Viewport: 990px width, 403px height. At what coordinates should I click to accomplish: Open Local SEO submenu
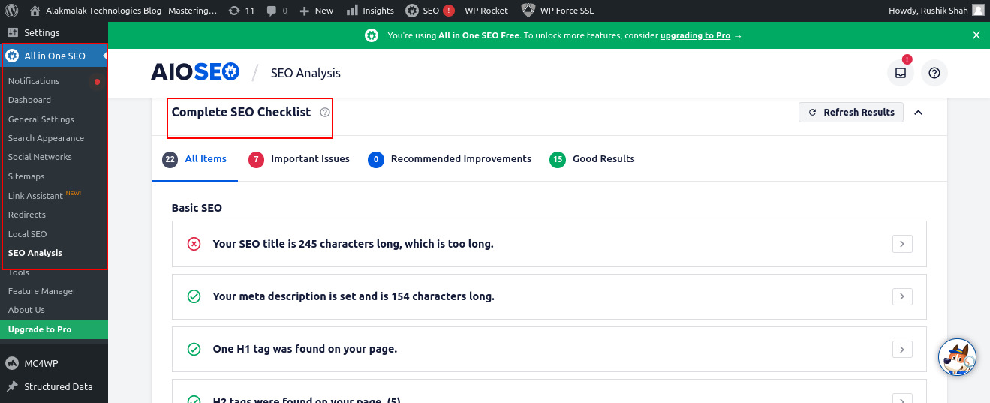click(x=27, y=234)
